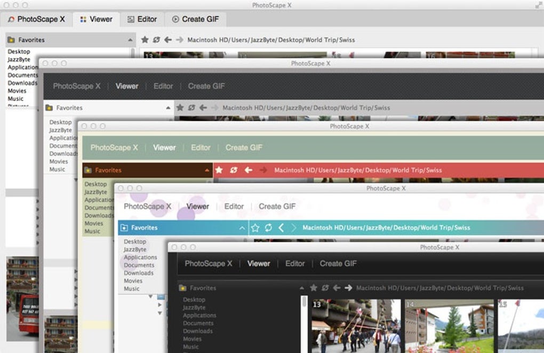The width and height of the screenshot is (544, 353).
Task: Open Create GIF in the green theme window
Action: coord(244,147)
